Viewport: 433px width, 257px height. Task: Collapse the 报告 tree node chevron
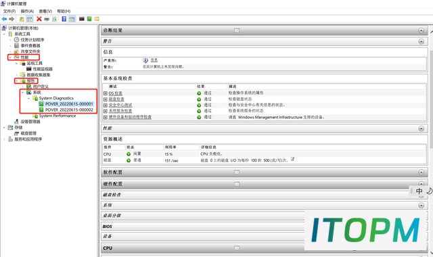[x=16, y=81]
